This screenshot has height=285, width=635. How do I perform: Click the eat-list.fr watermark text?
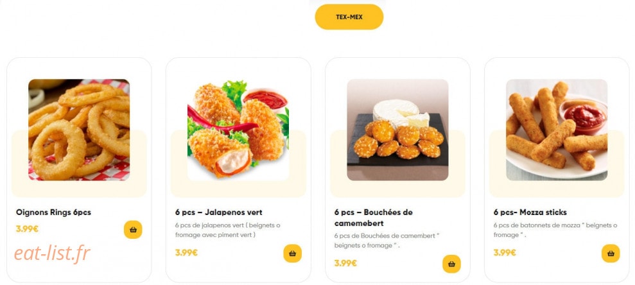pos(52,254)
